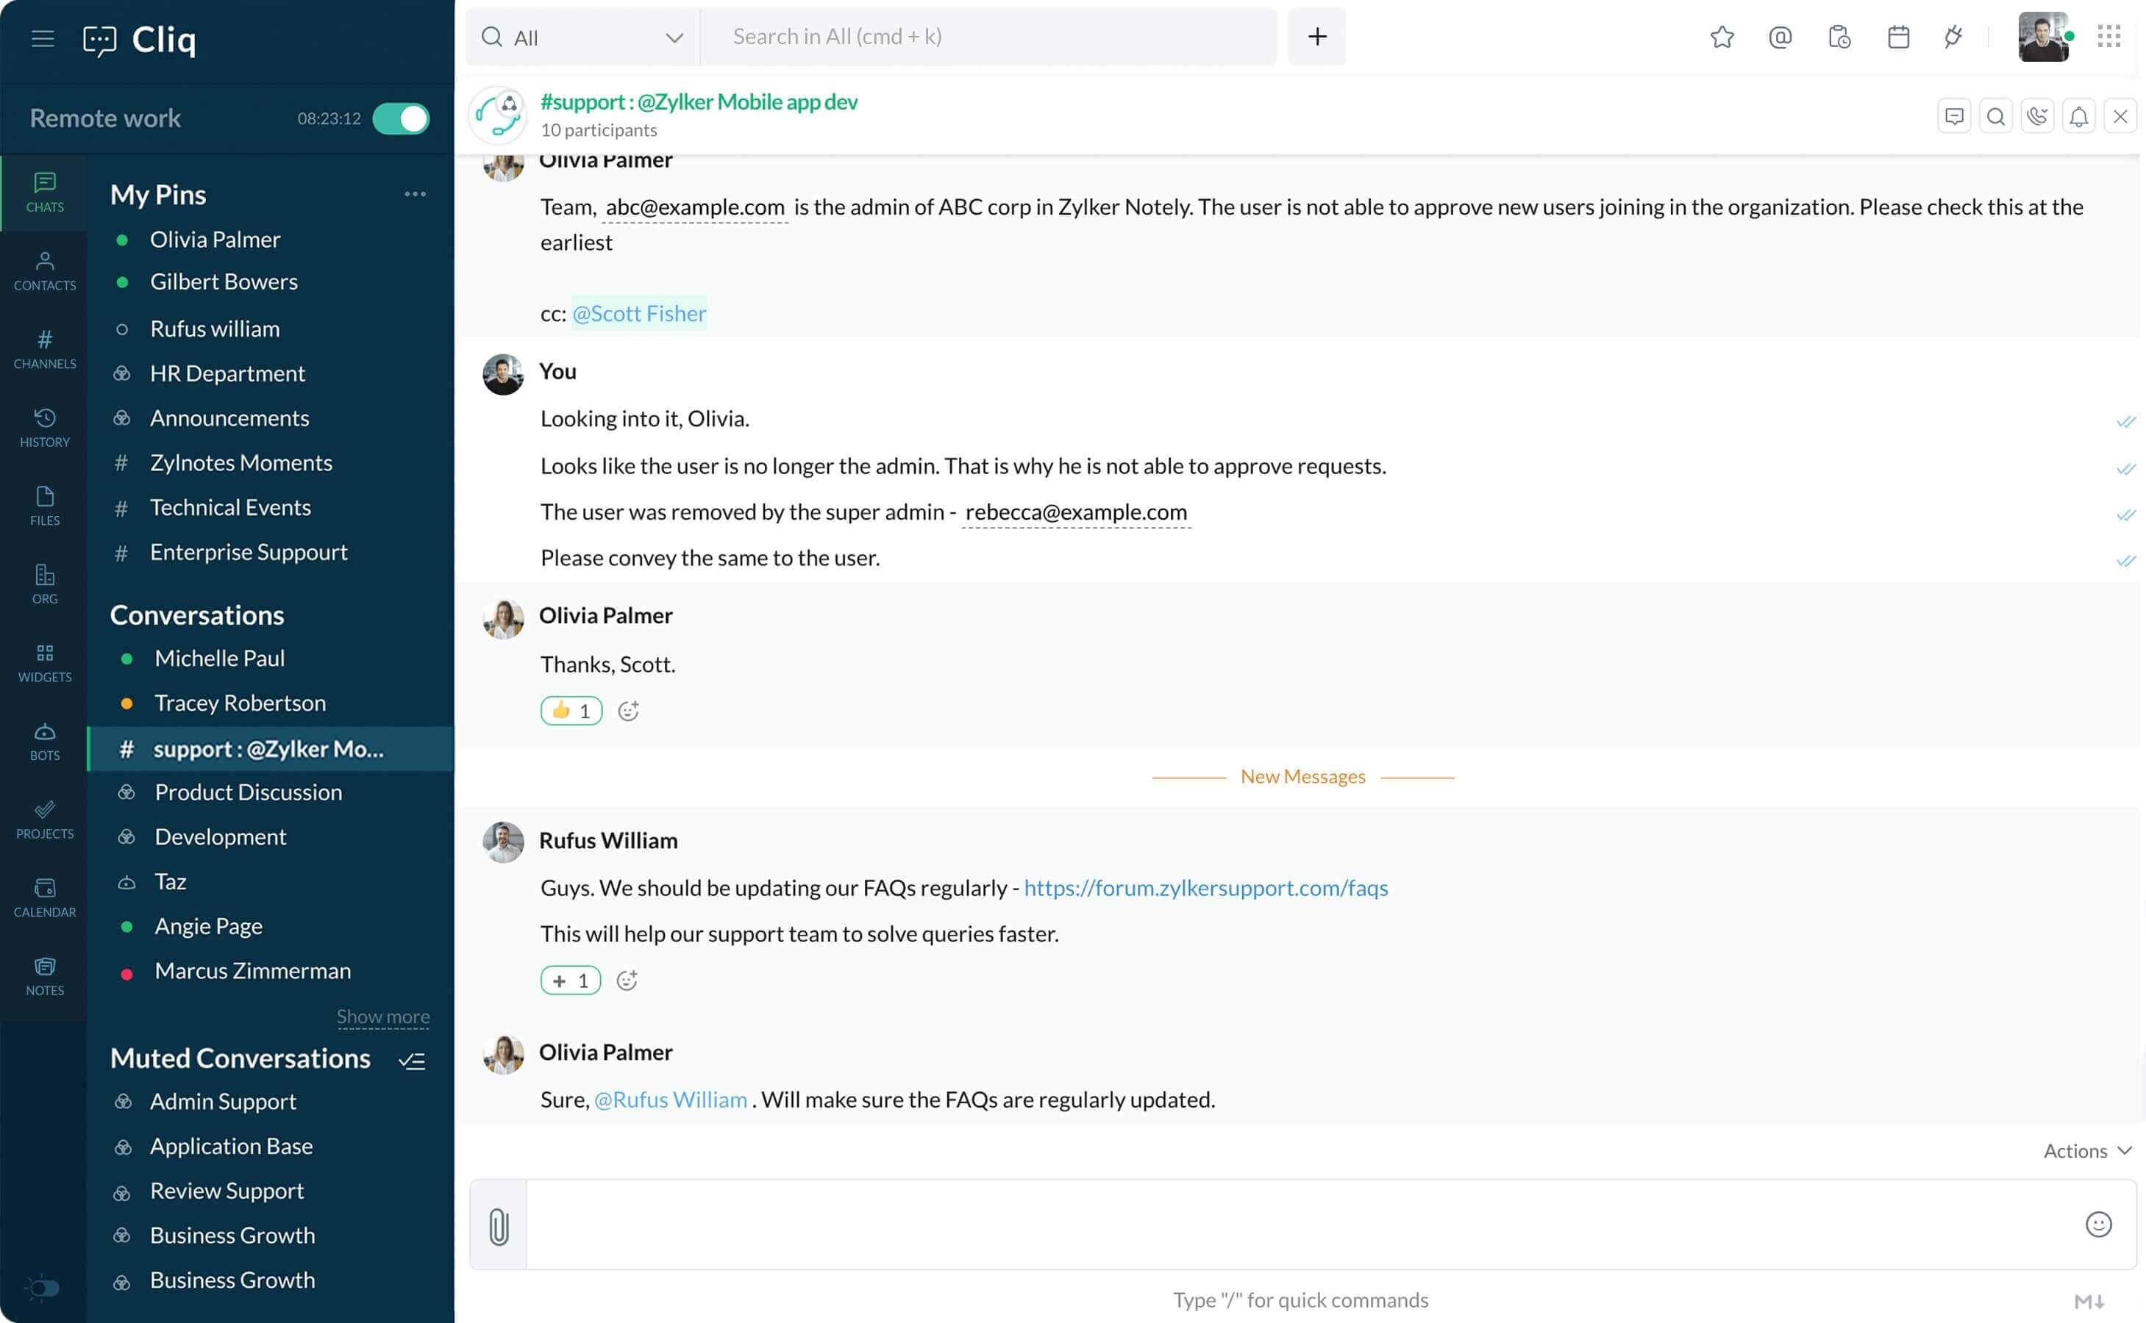Open the mentions (@) icon
Image resolution: width=2146 pixels, height=1323 pixels.
(1780, 37)
